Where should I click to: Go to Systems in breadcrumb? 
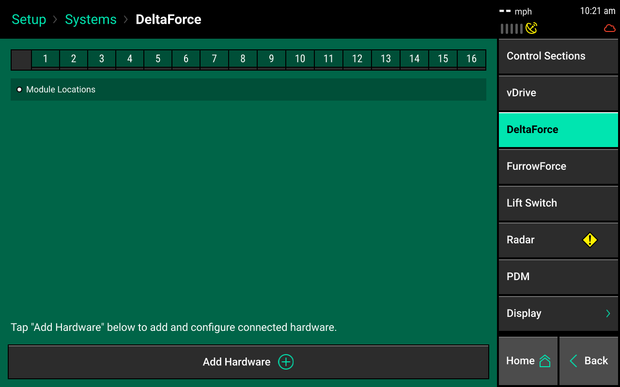coord(91,19)
